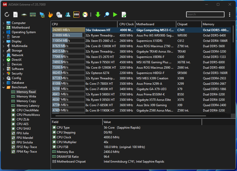Open the OSD panel icon
This screenshot has width=237, height=171.
[76, 15]
